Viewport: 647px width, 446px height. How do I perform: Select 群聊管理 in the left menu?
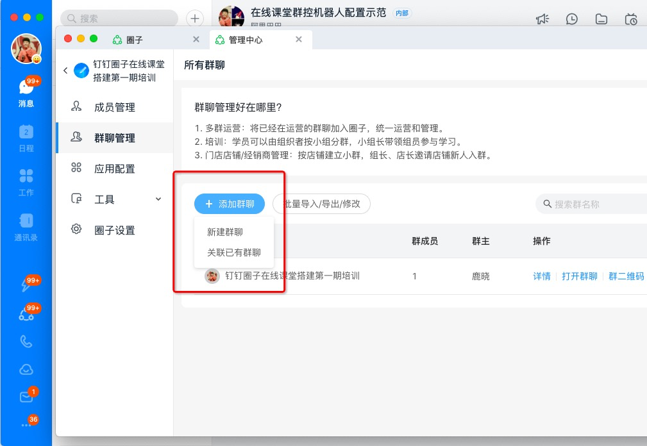(x=115, y=138)
